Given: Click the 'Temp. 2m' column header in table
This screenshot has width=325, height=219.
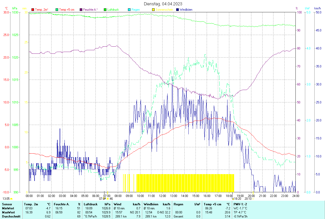Looking at the screenshot, I should point(31,204).
